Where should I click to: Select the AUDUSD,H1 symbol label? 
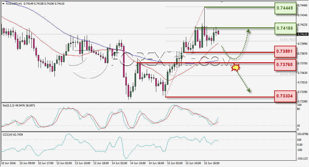coord(14,3)
